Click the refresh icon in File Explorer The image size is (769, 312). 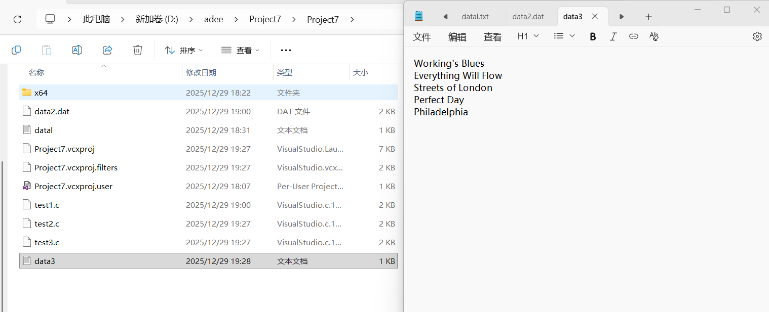17,19
